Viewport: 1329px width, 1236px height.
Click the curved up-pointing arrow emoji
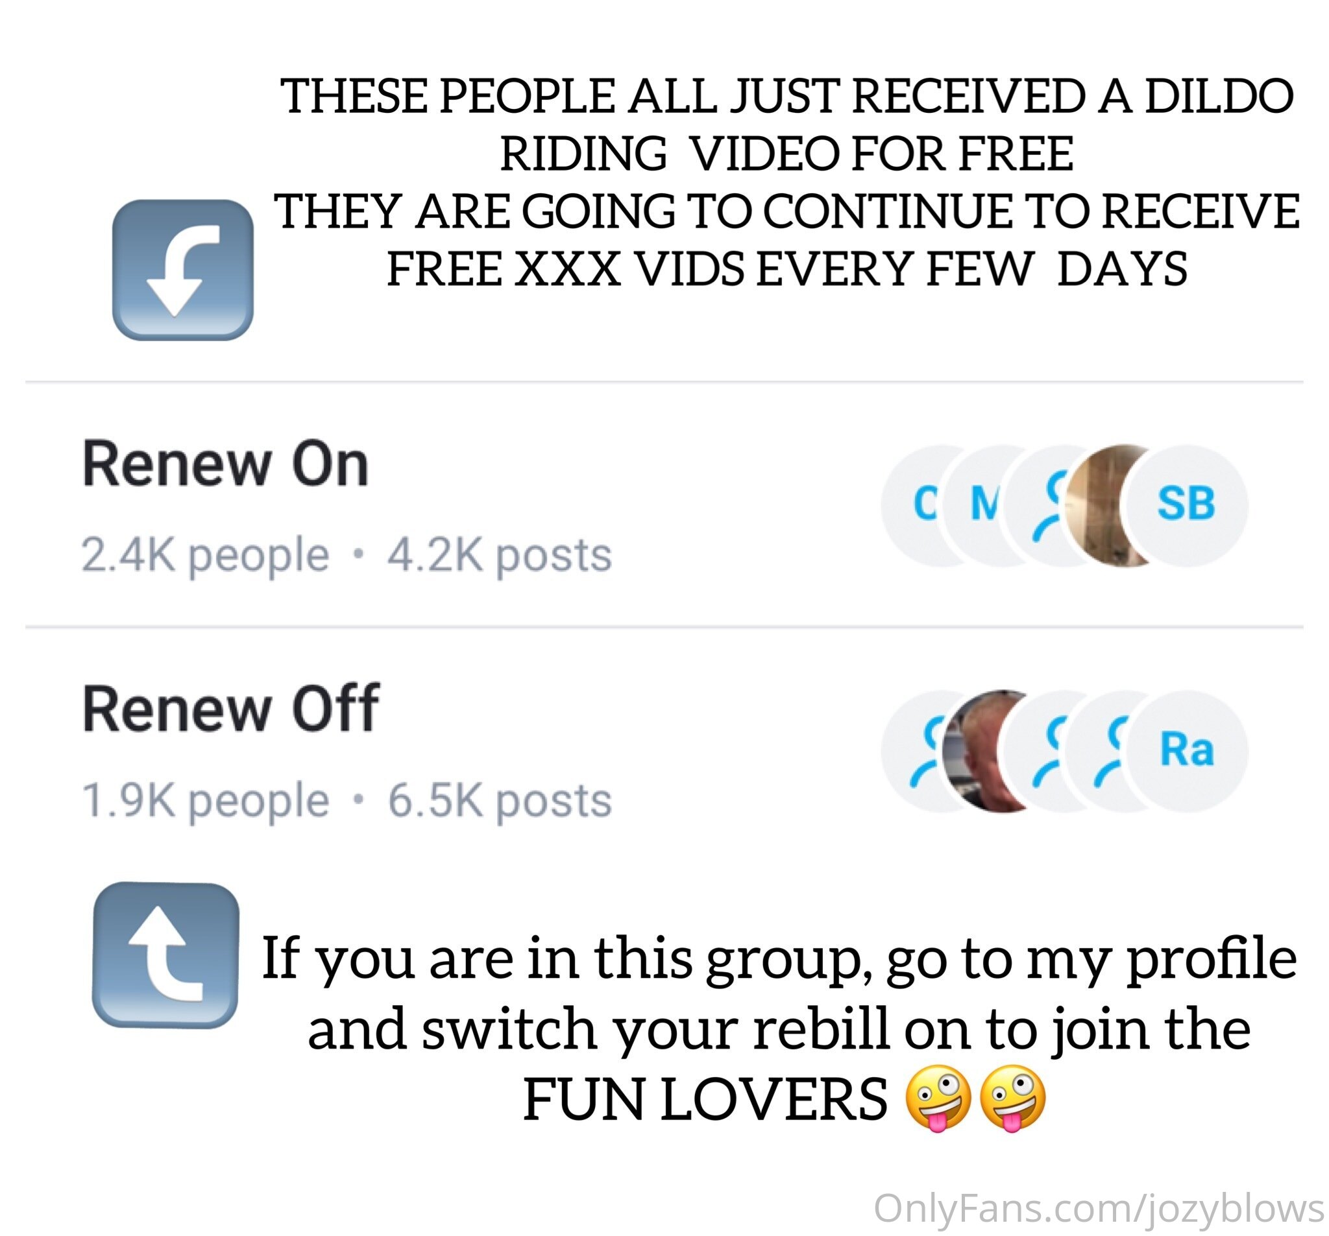coord(165,955)
